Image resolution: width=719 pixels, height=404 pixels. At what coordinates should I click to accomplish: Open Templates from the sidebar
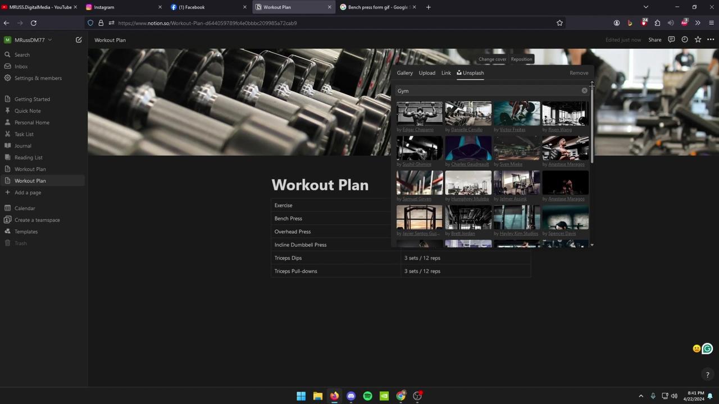26,231
